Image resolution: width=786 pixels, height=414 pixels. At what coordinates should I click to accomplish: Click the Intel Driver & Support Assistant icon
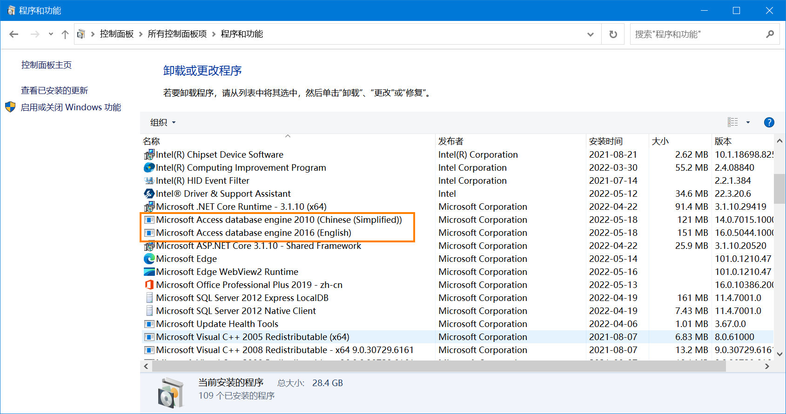(149, 194)
